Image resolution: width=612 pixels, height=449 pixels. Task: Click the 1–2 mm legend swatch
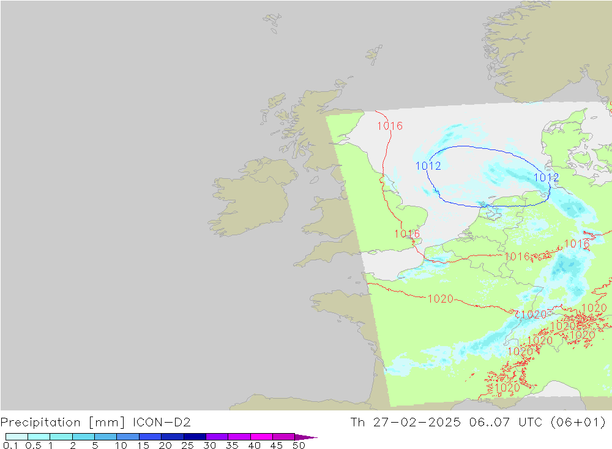pyautogui.click(x=61, y=437)
